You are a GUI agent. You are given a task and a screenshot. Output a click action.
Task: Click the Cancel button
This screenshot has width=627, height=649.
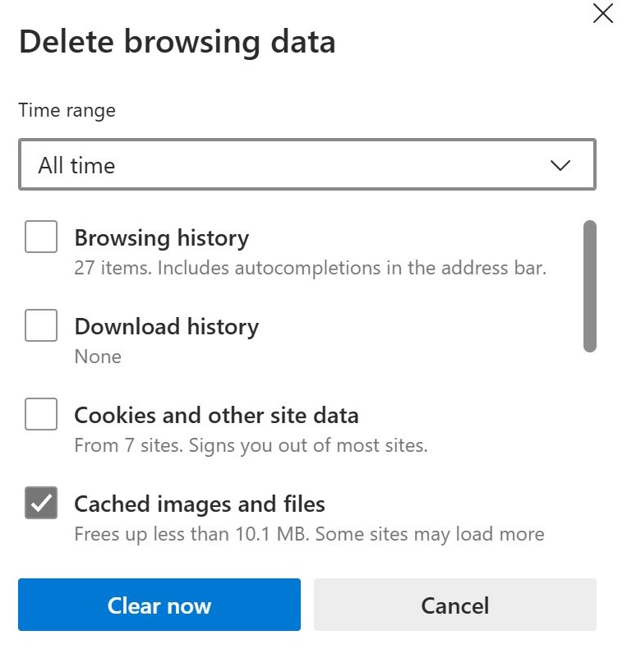[454, 606]
